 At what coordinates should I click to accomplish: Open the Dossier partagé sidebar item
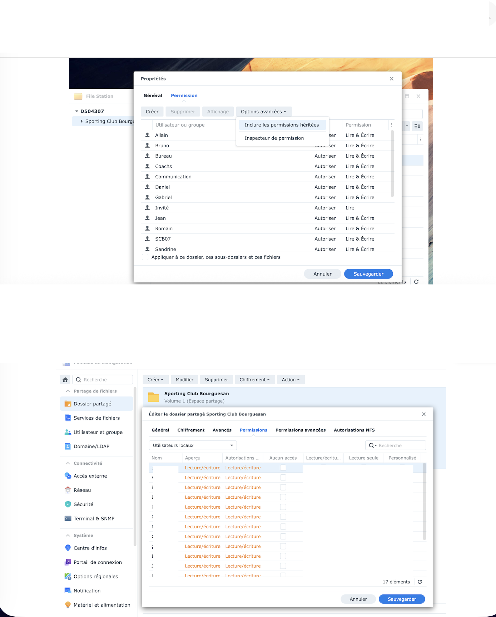coord(96,404)
